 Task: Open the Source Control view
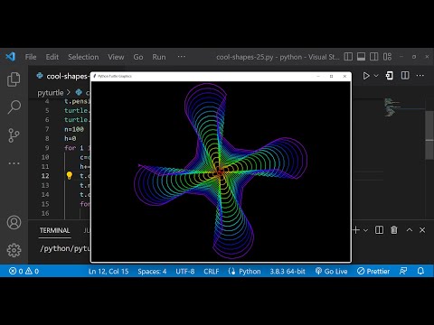(14, 135)
